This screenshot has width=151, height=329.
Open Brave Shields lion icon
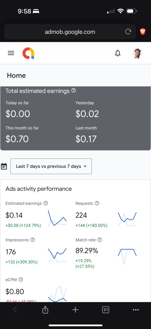click(143, 32)
